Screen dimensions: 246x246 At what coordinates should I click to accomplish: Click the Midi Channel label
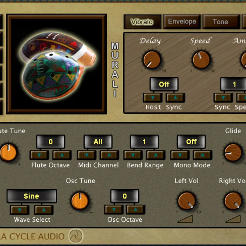pos(98,165)
